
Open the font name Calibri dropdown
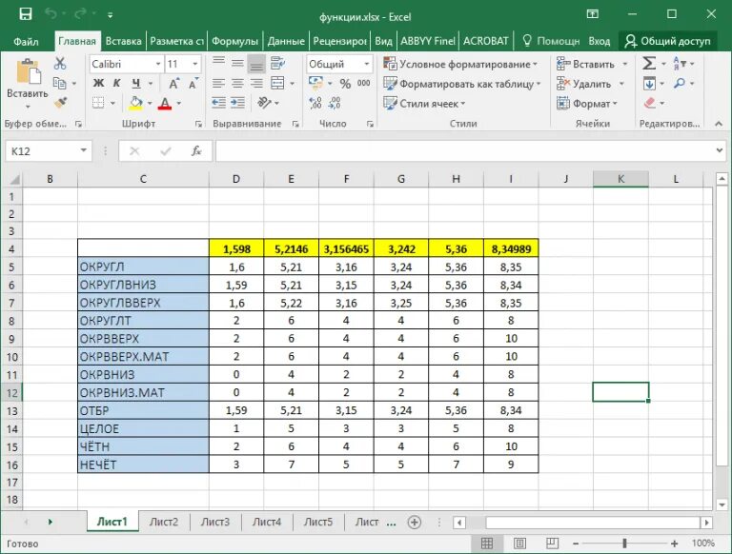pos(158,64)
